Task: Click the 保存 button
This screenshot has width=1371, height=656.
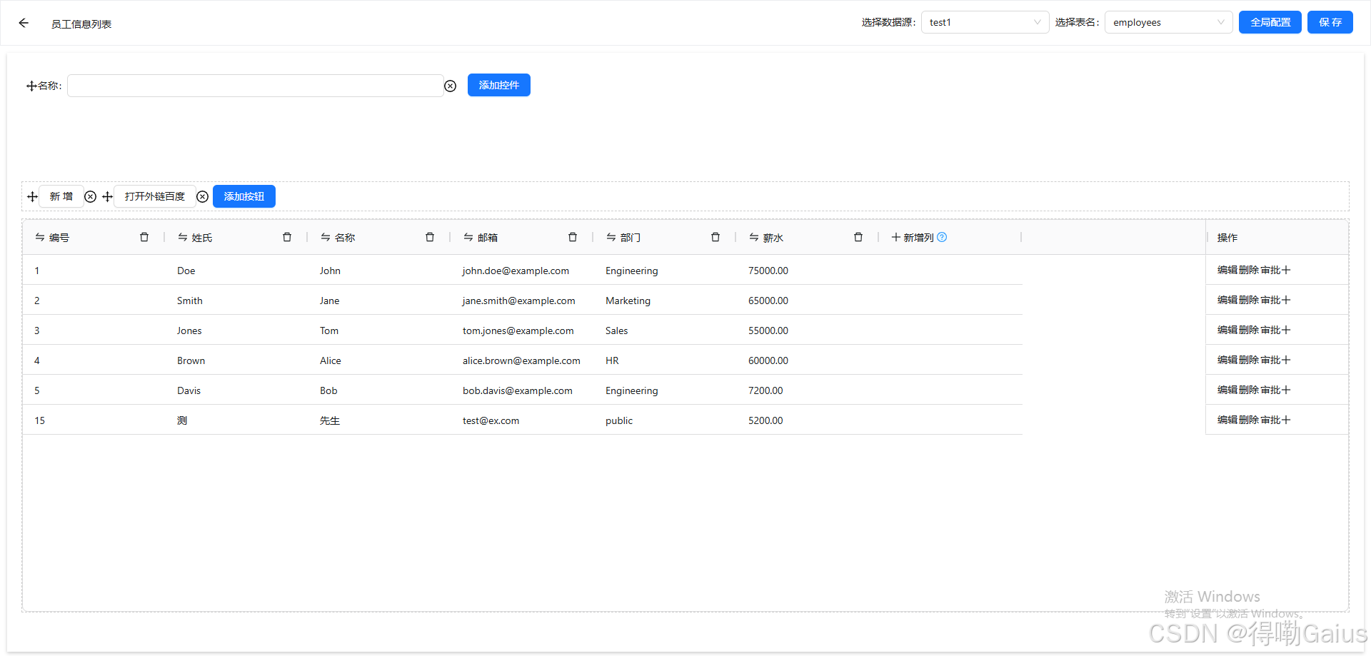Action: 1330,22
